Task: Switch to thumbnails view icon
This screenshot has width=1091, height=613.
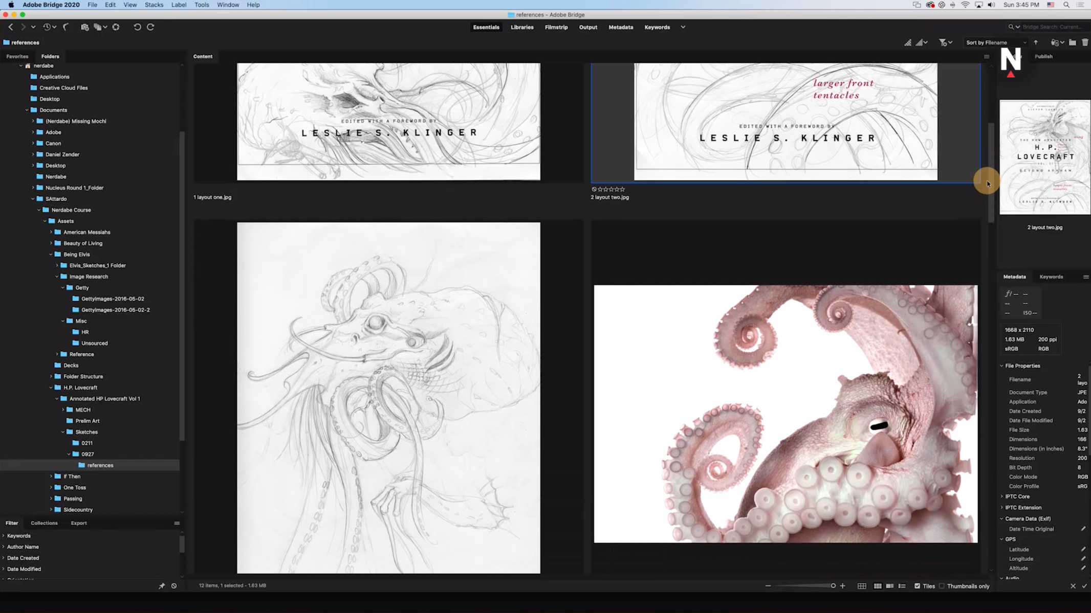Action: (878, 586)
